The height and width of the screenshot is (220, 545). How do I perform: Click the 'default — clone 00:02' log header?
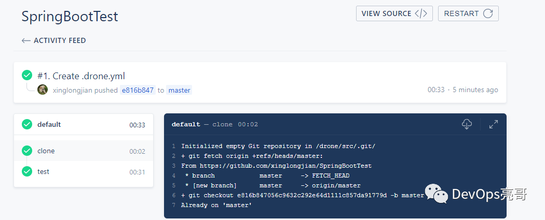(x=215, y=124)
